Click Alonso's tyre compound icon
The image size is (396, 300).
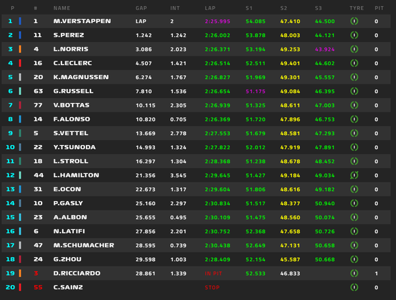(354, 119)
